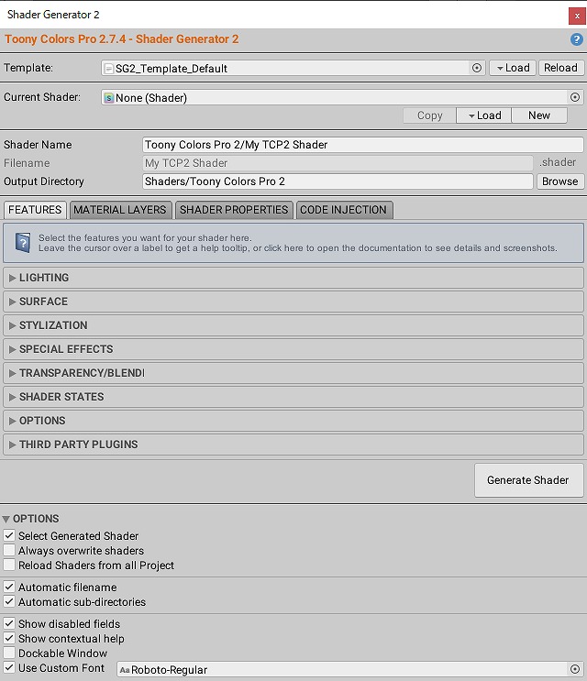Disable Show disabled fields

9,623
